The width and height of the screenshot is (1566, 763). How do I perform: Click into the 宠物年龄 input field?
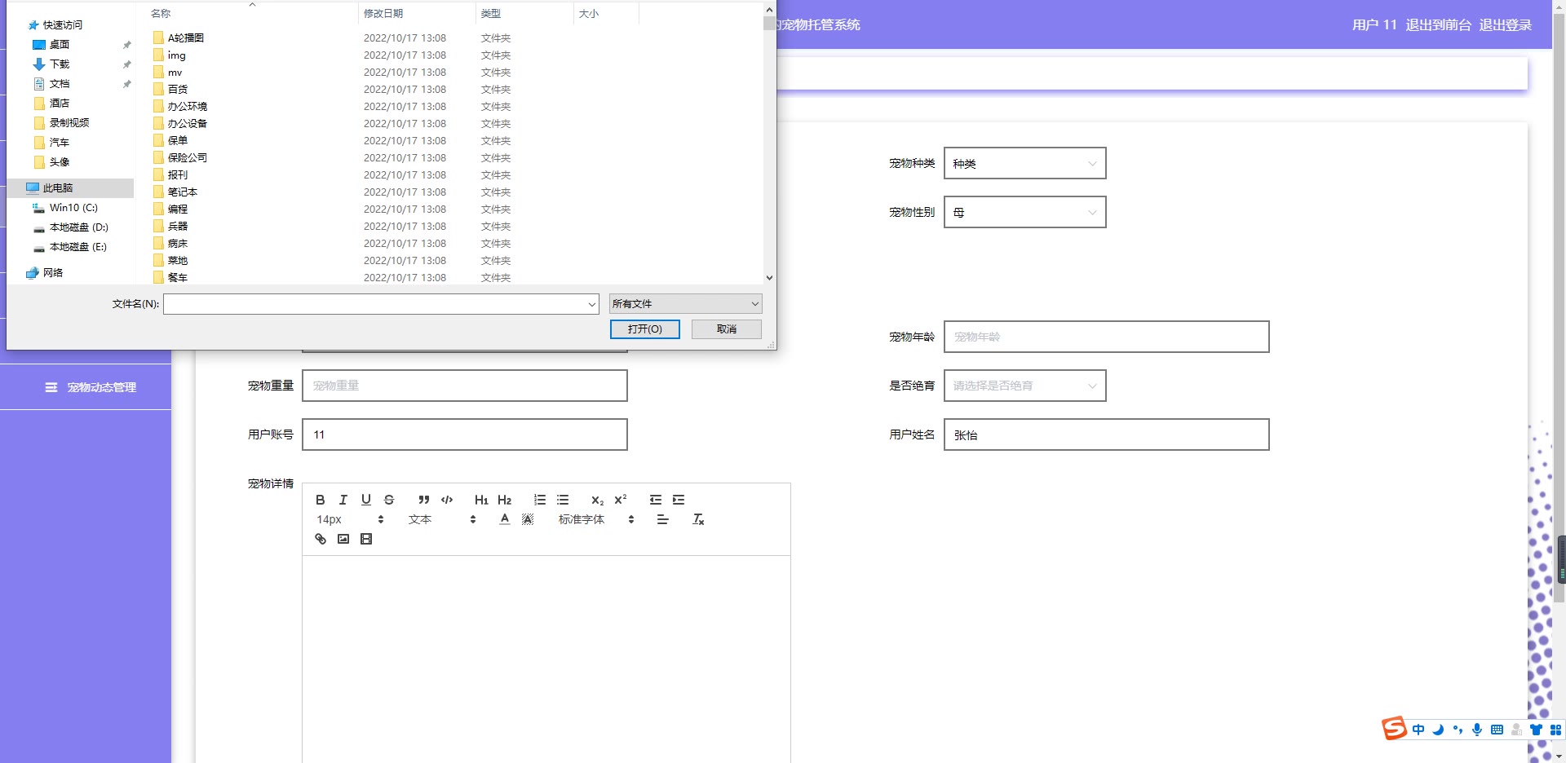pos(1106,337)
